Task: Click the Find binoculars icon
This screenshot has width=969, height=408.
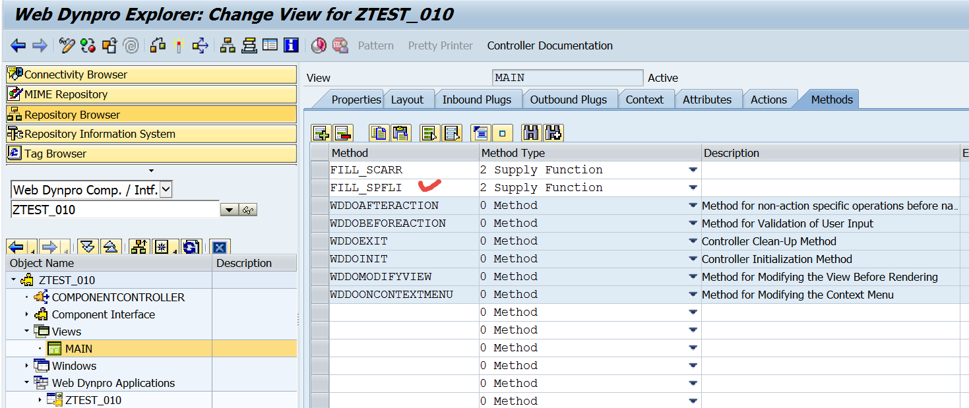Action: (x=531, y=133)
